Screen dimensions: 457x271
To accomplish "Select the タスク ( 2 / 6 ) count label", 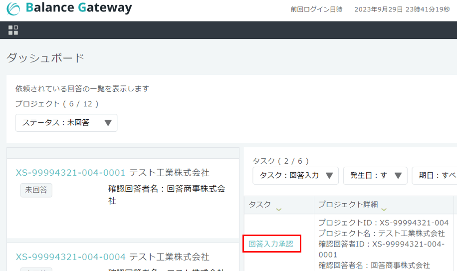I will coord(281,161).
